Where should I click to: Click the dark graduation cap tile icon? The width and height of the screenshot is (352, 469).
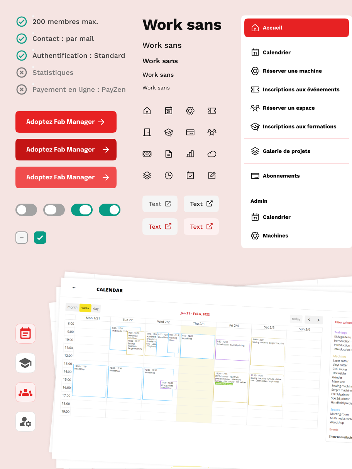point(25,363)
